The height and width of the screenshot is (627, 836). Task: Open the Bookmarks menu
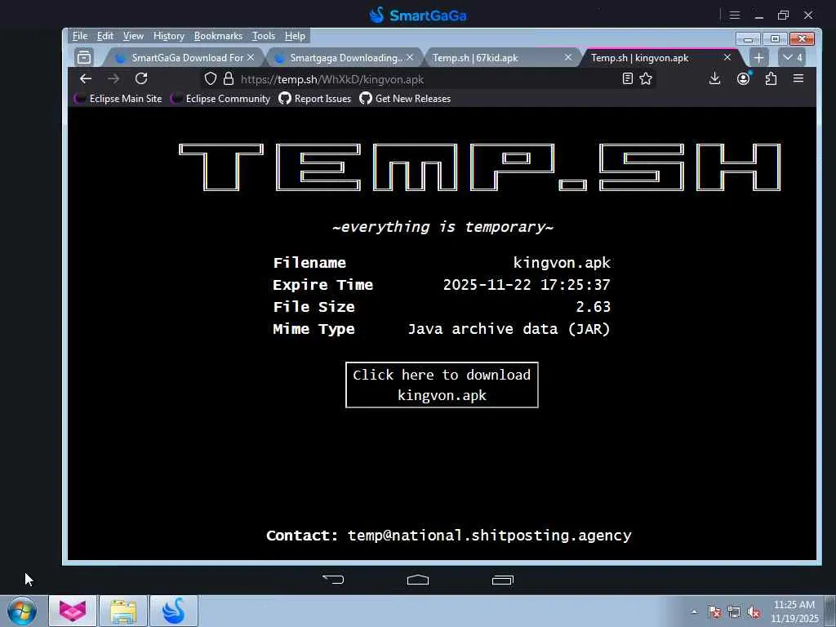(218, 36)
